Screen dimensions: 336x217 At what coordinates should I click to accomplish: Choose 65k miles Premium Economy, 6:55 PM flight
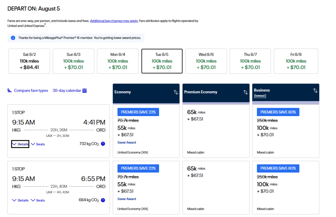pos(216,188)
